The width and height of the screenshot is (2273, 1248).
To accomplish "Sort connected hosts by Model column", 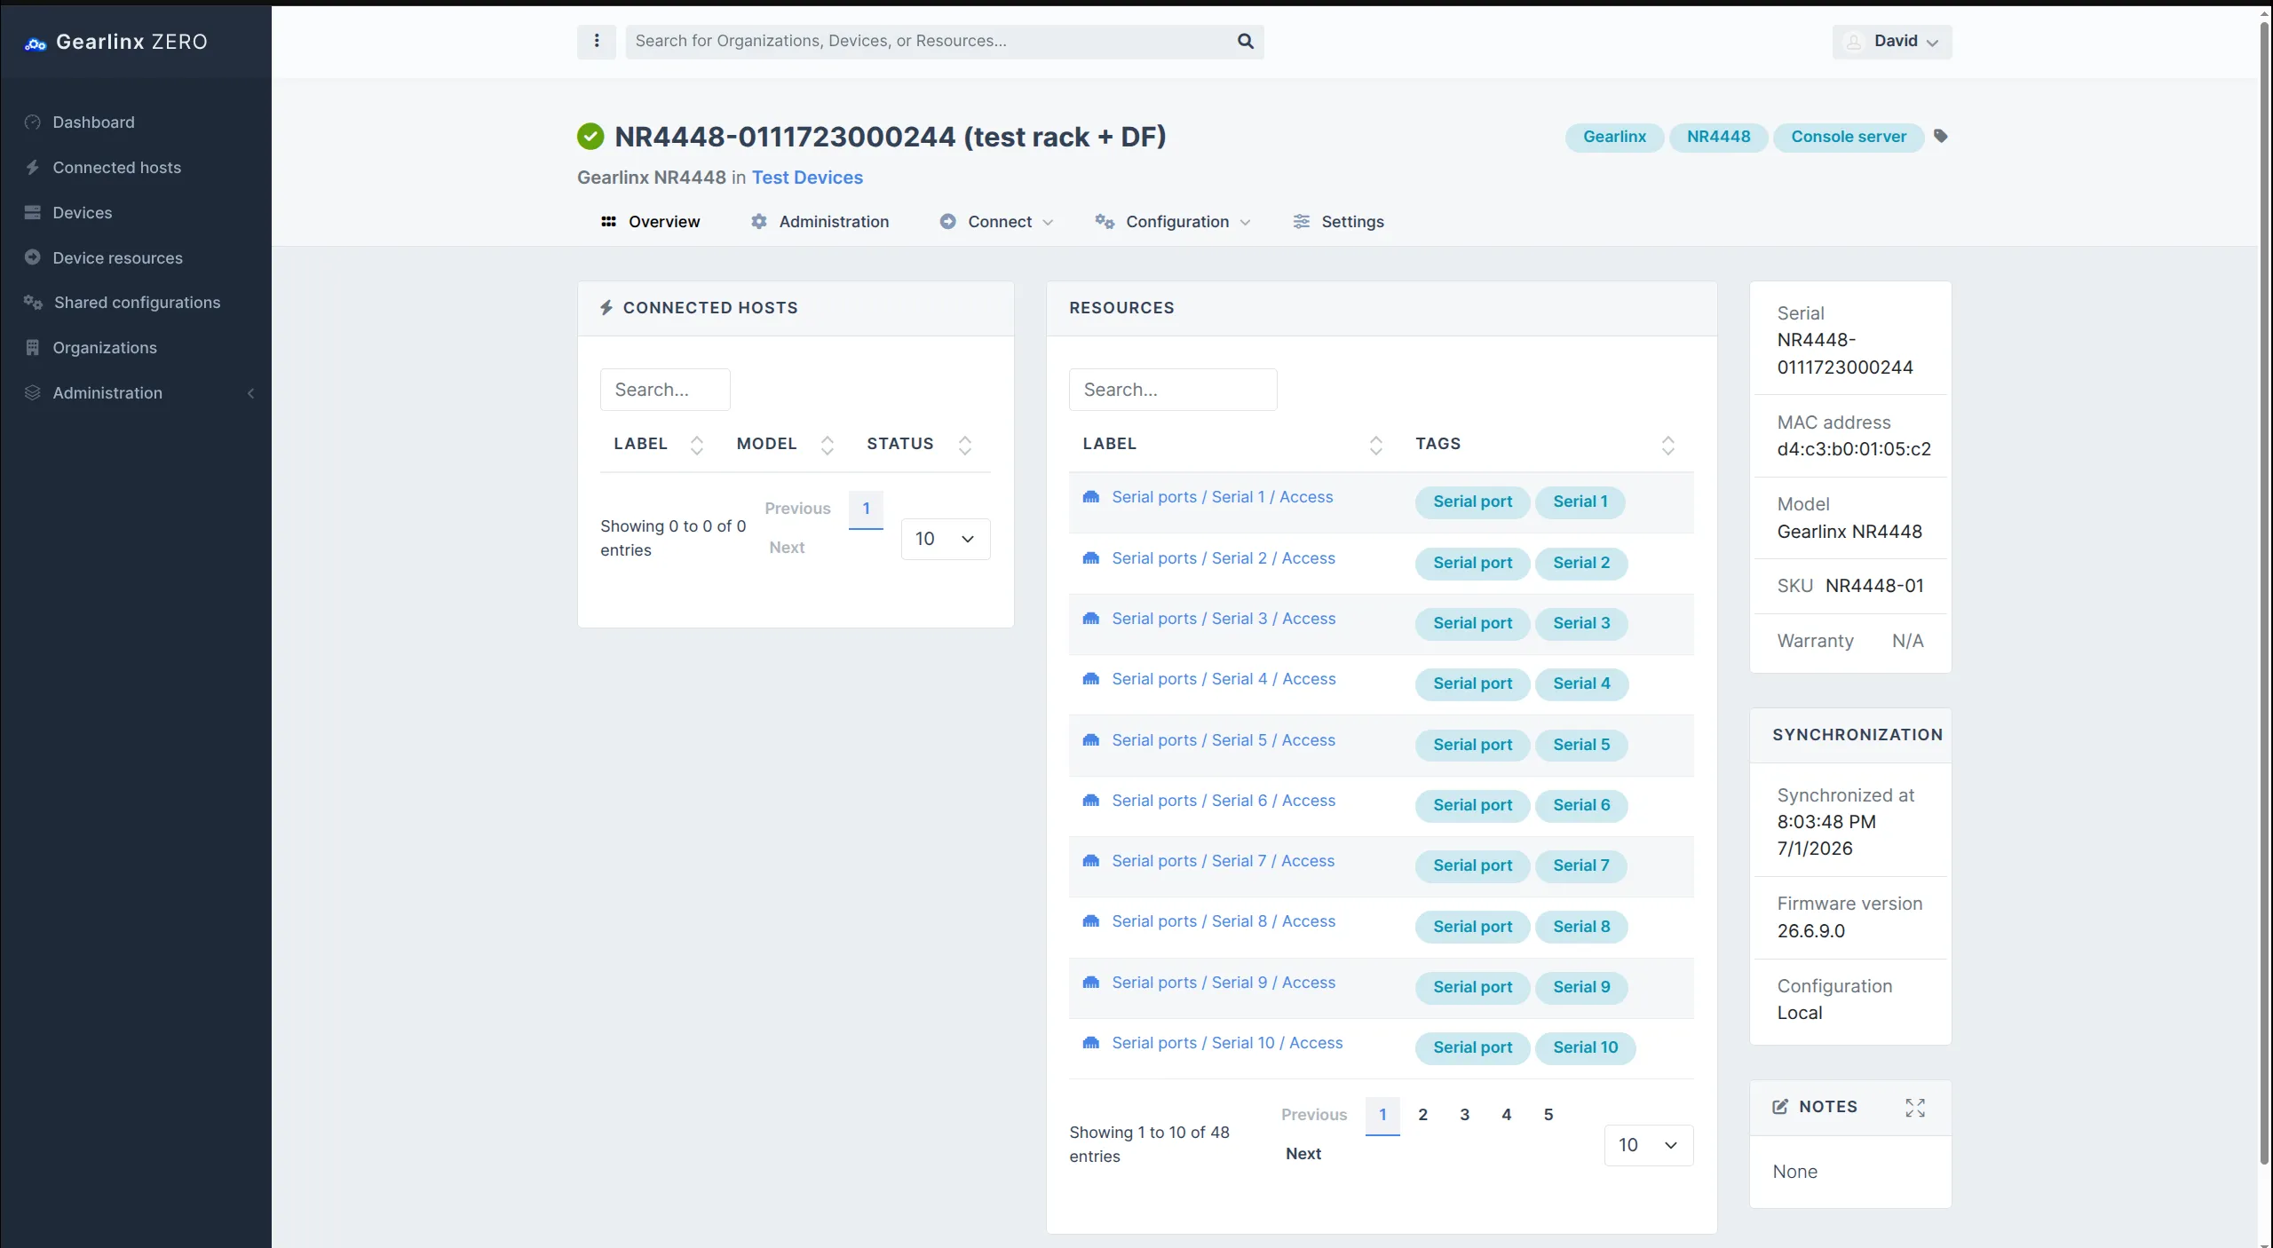I will (x=828, y=445).
